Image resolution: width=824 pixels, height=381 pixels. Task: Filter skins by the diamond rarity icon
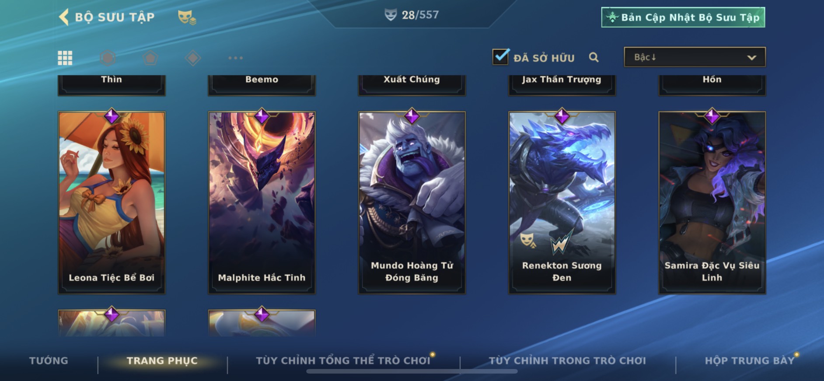pos(193,58)
